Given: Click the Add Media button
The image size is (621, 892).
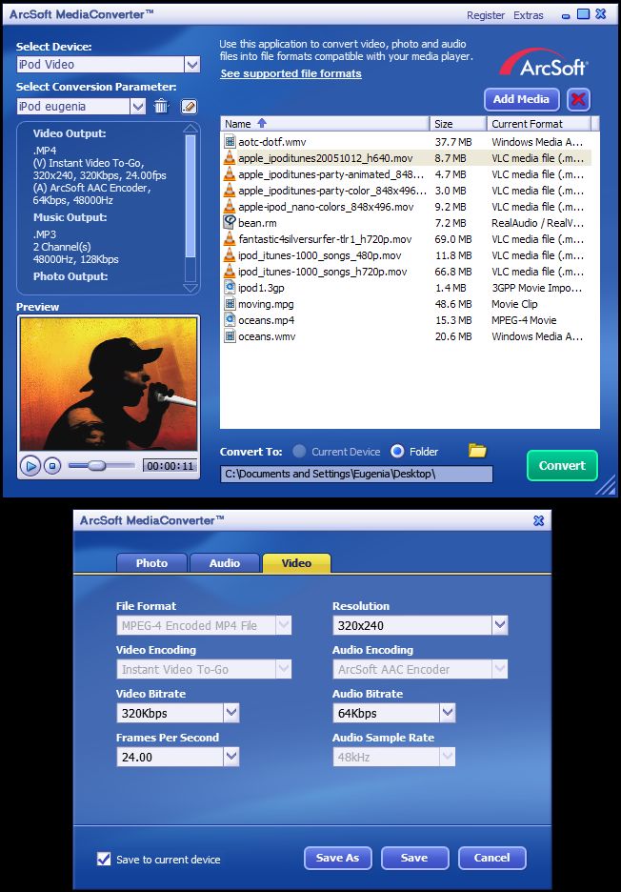Looking at the screenshot, I should click(x=522, y=99).
